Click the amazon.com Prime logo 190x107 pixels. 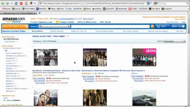pos(14,20)
